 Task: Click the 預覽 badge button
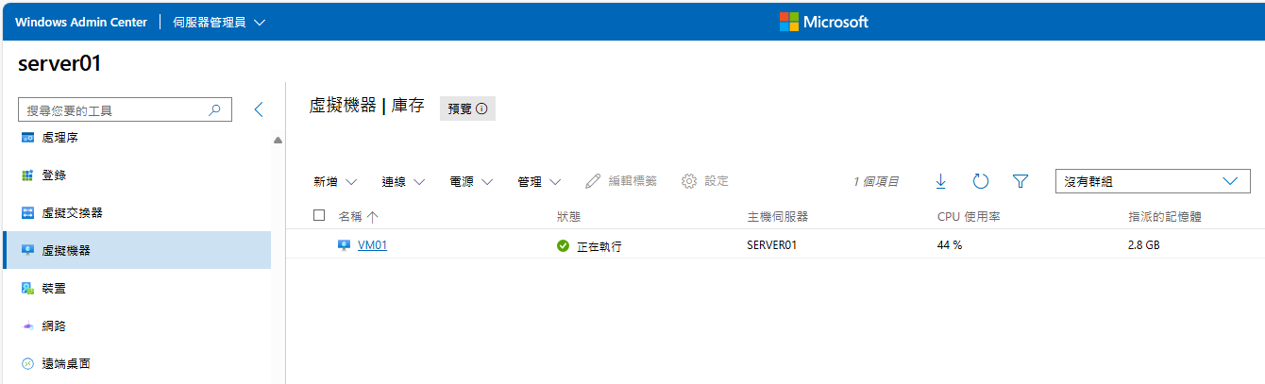(x=467, y=109)
